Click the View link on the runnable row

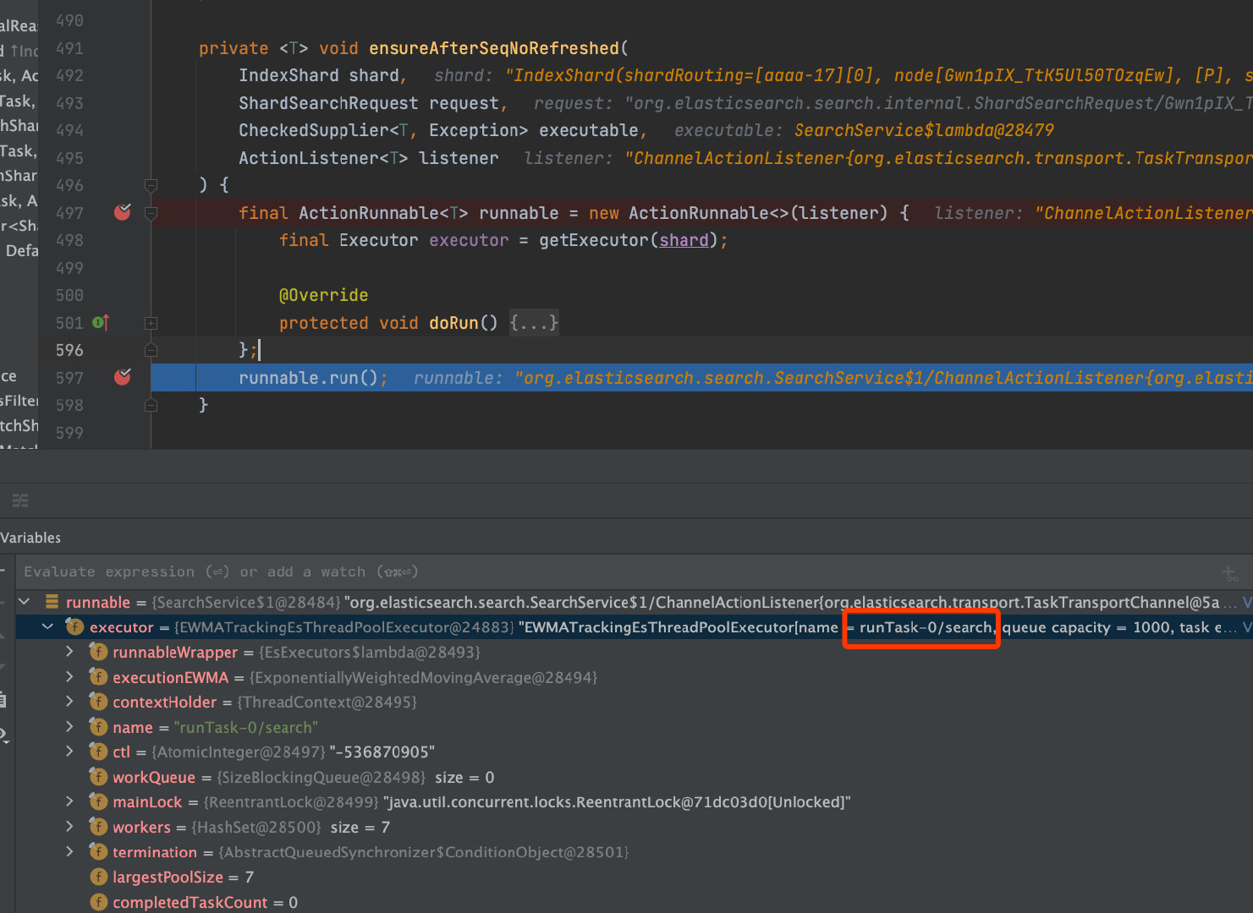[x=1247, y=602]
